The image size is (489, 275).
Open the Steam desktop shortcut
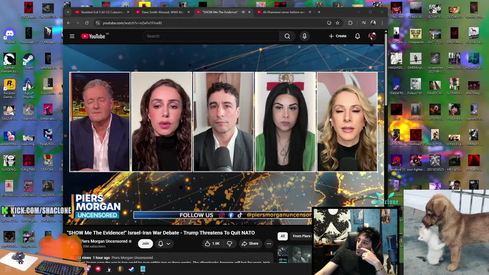(x=29, y=62)
